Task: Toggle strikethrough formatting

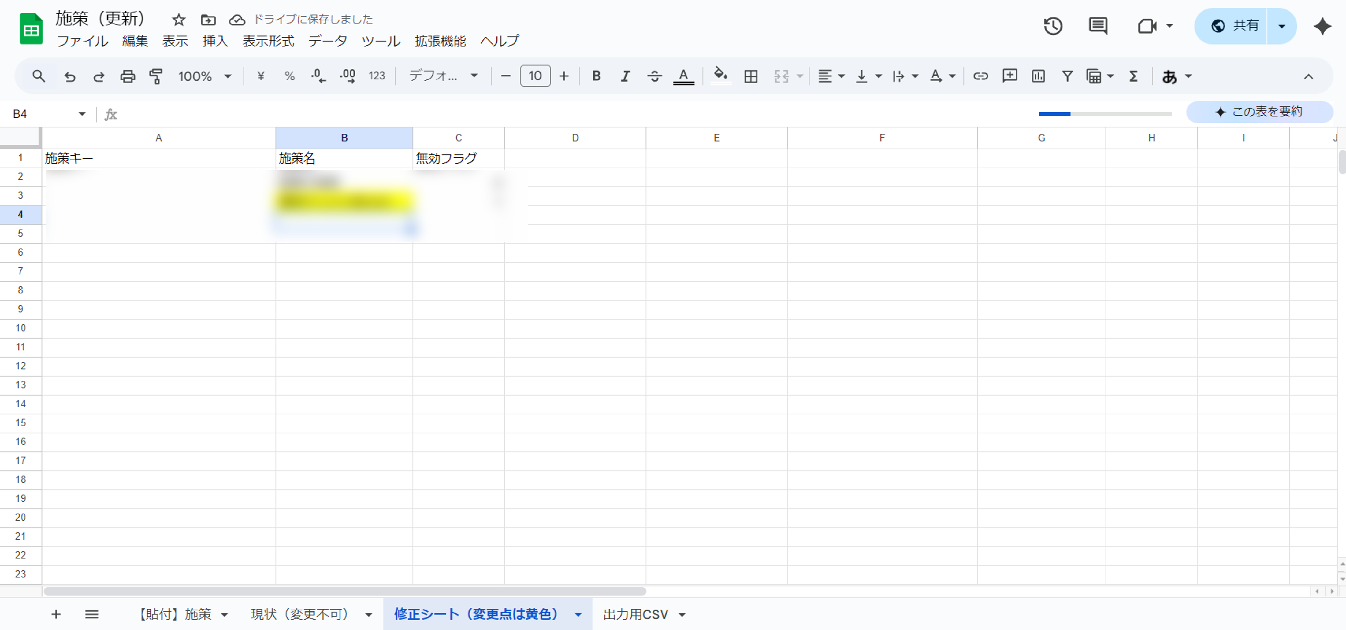Action: (x=654, y=76)
